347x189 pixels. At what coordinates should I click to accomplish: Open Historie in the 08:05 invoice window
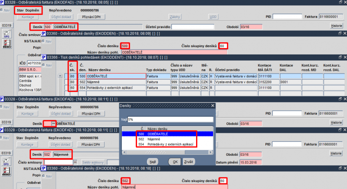[x=337, y=26]
